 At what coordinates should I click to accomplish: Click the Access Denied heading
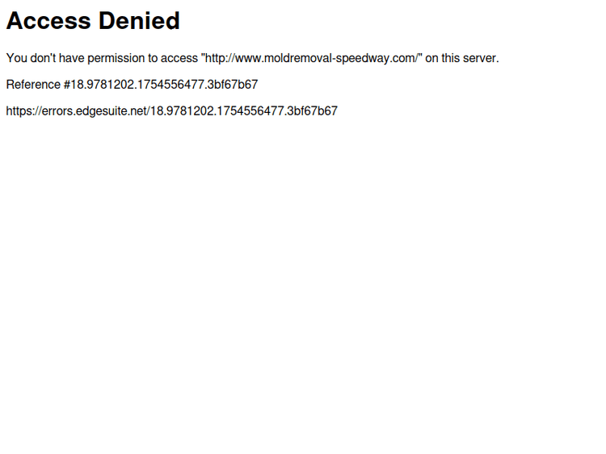(x=93, y=20)
